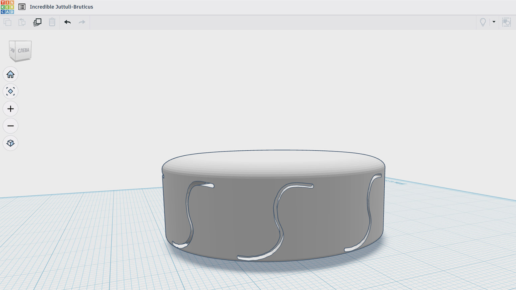Viewport: 516px width, 290px height.
Task: Click the Copy icon in toolbar
Action: tap(7, 22)
